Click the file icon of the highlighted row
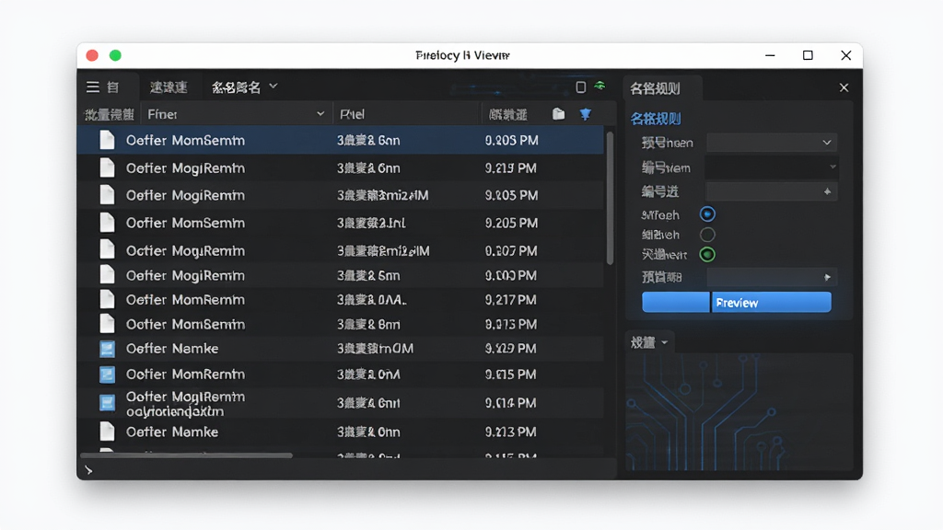Viewport: 943px width, 530px height. [x=107, y=140]
